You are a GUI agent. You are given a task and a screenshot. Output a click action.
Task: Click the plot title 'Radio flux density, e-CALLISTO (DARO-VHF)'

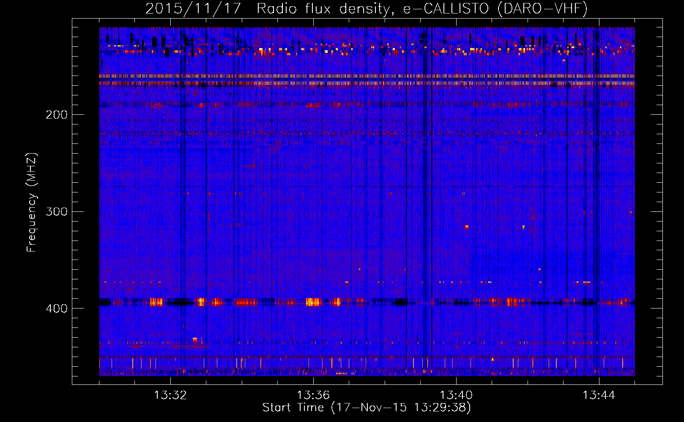422,8
